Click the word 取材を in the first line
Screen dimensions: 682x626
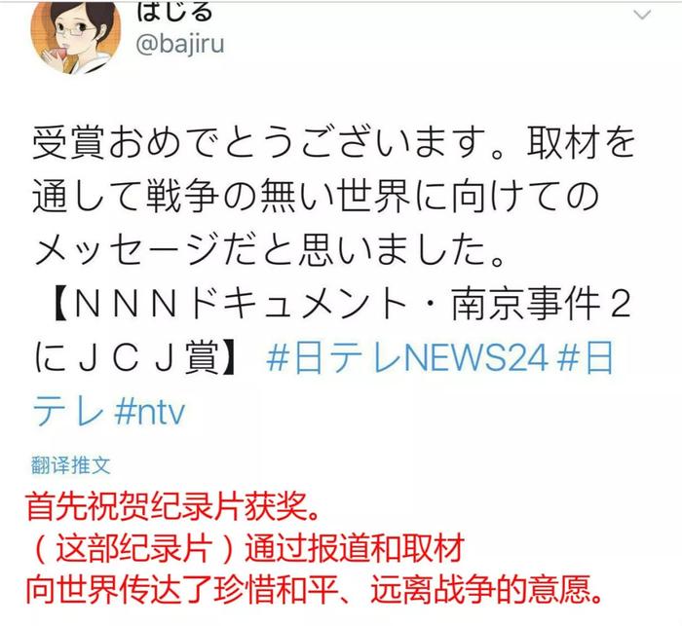582,141
